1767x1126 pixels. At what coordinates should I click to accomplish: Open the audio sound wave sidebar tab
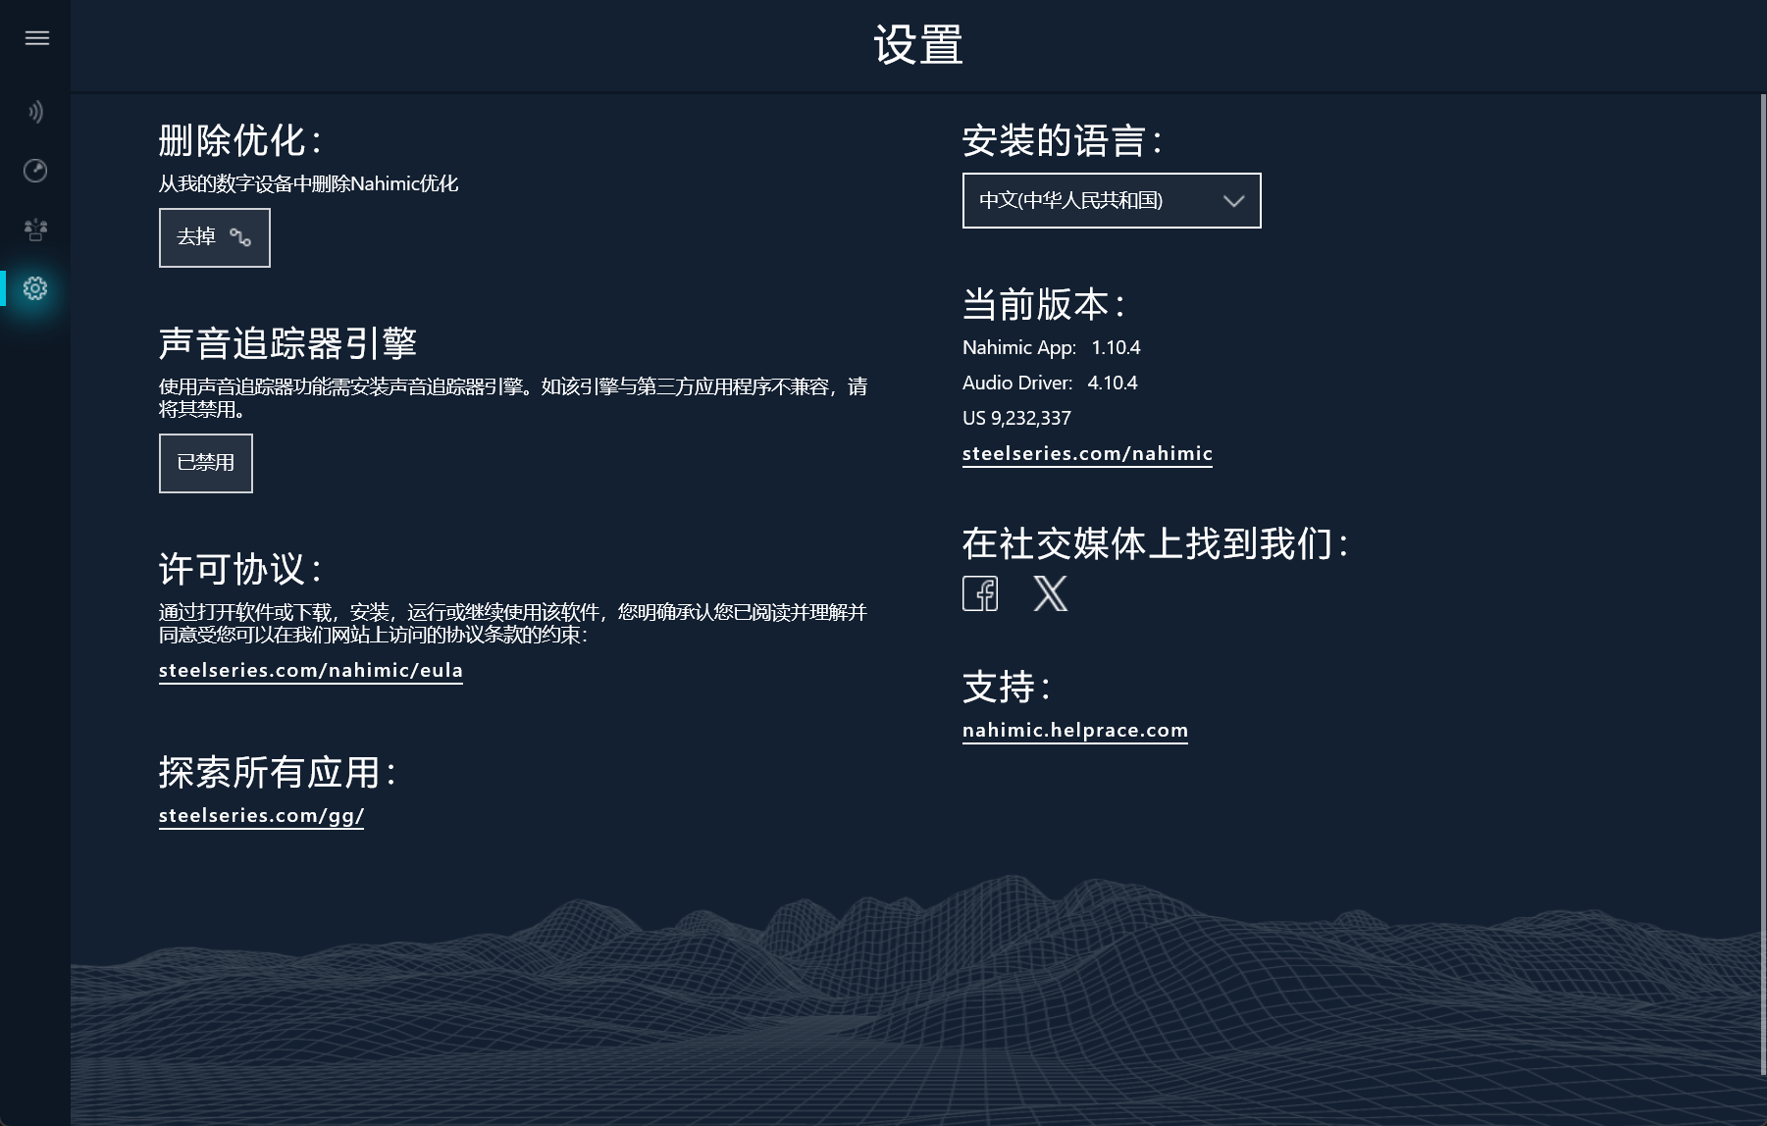click(35, 112)
